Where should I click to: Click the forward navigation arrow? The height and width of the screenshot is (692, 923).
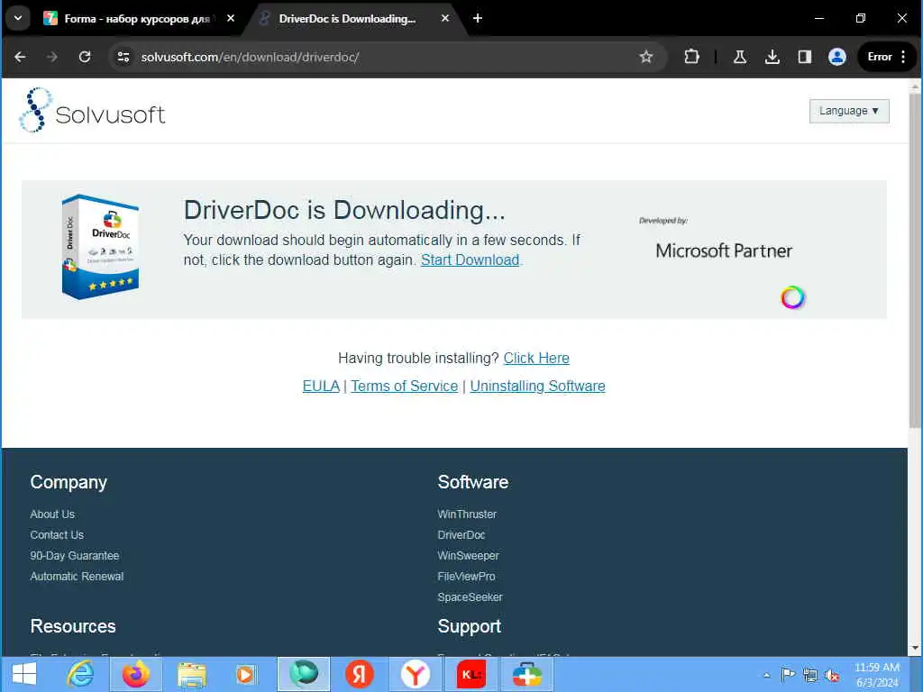[52, 57]
